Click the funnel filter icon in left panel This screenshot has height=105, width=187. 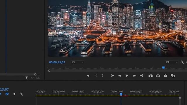[x=27, y=78]
